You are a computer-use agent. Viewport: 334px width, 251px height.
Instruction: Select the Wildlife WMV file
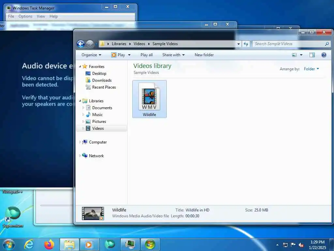coord(149,99)
